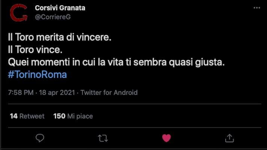The image size is (267, 150).
Task: Click the number 150 likes count
Action: [x=59, y=116]
